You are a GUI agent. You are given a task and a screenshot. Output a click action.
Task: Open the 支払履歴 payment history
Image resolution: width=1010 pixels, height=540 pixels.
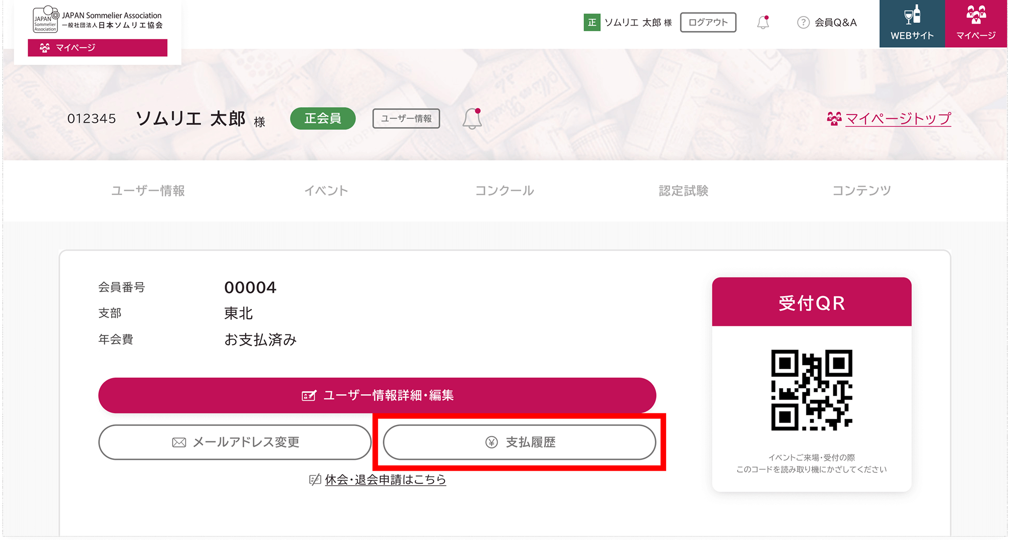[x=520, y=442]
